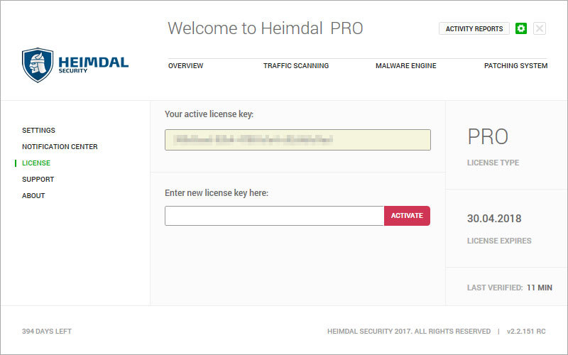Open Activity Reports
Screen dimensions: 568x355
tap(474, 28)
